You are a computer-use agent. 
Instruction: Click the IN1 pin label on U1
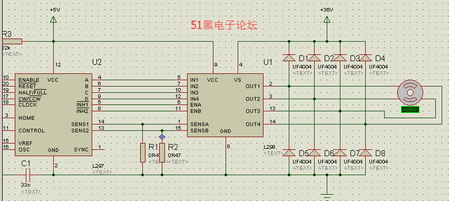(194, 80)
